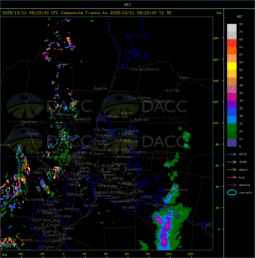Click the cyan 'current' ellipse symbol
The width and height of the screenshot is (255, 258).
click(x=232, y=192)
